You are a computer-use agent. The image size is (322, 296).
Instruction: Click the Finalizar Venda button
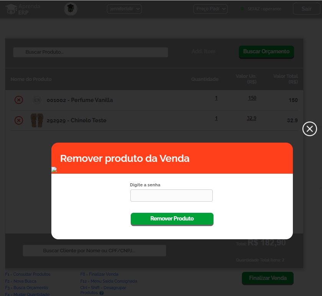coord(268,278)
